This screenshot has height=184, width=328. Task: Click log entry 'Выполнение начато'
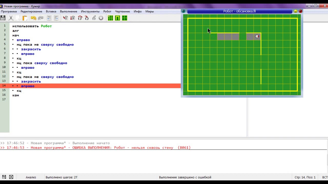[x=91, y=143]
